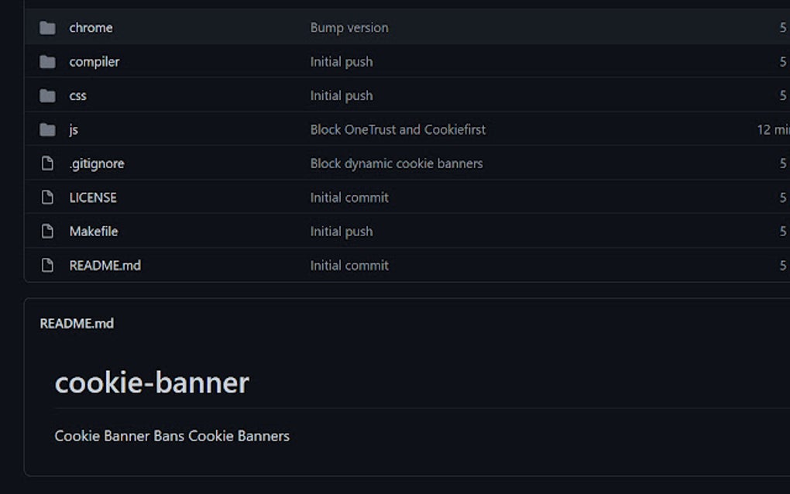
Task: Open the compiler directory
Action: pos(94,61)
